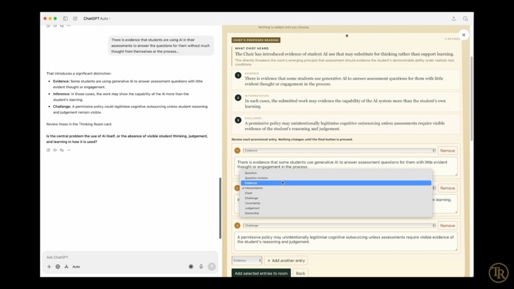Select Claim from the type list

click(336, 193)
